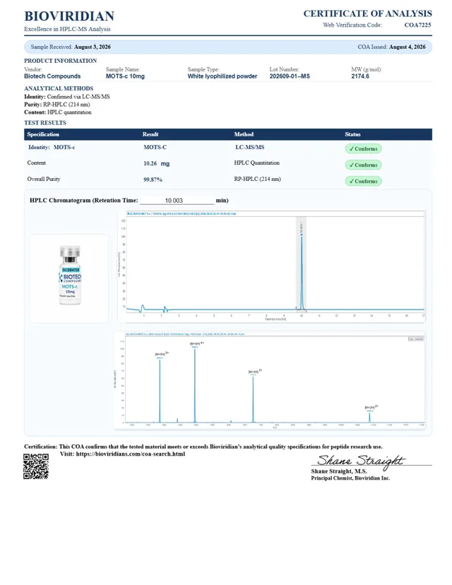Click the Specification column header
Viewport: 452px width, 585px height.
(43, 134)
